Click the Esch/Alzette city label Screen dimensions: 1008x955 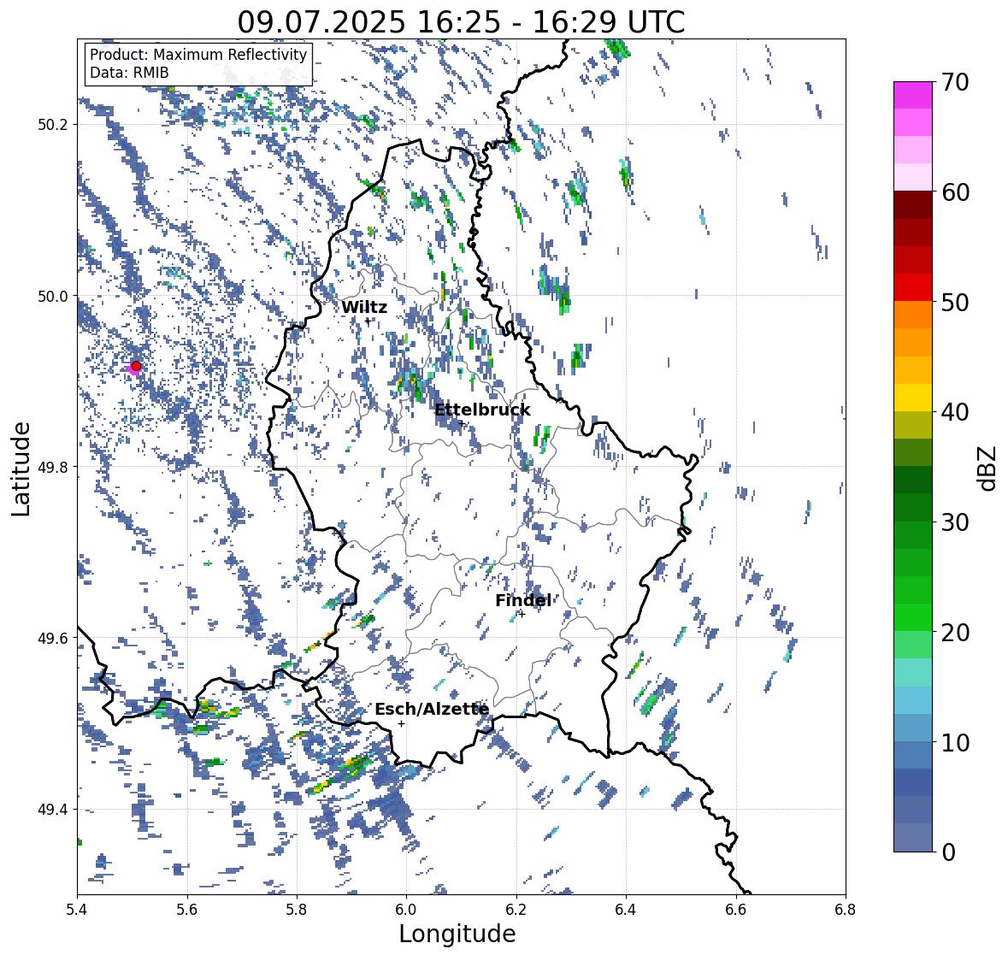point(432,709)
